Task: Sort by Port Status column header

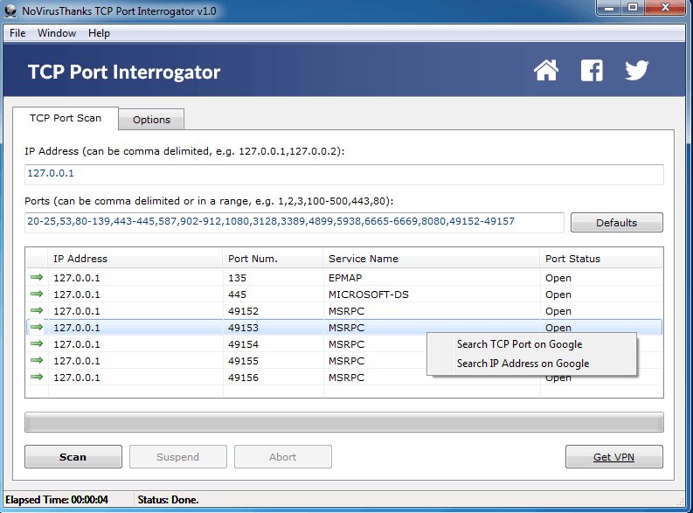Action: coord(601,259)
